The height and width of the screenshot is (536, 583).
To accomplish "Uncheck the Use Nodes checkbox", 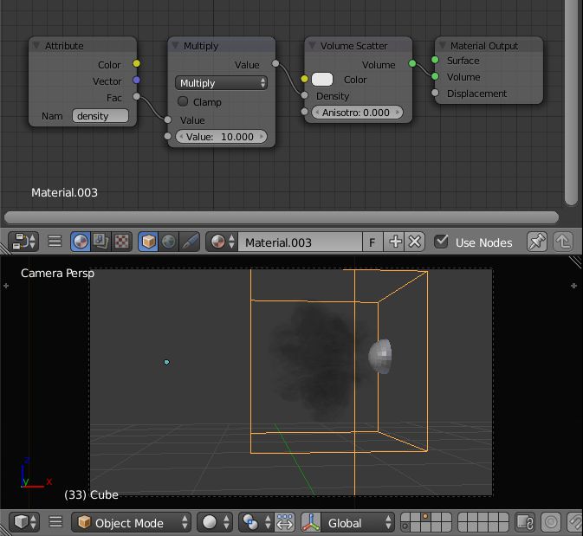I will pyautogui.click(x=441, y=242).
